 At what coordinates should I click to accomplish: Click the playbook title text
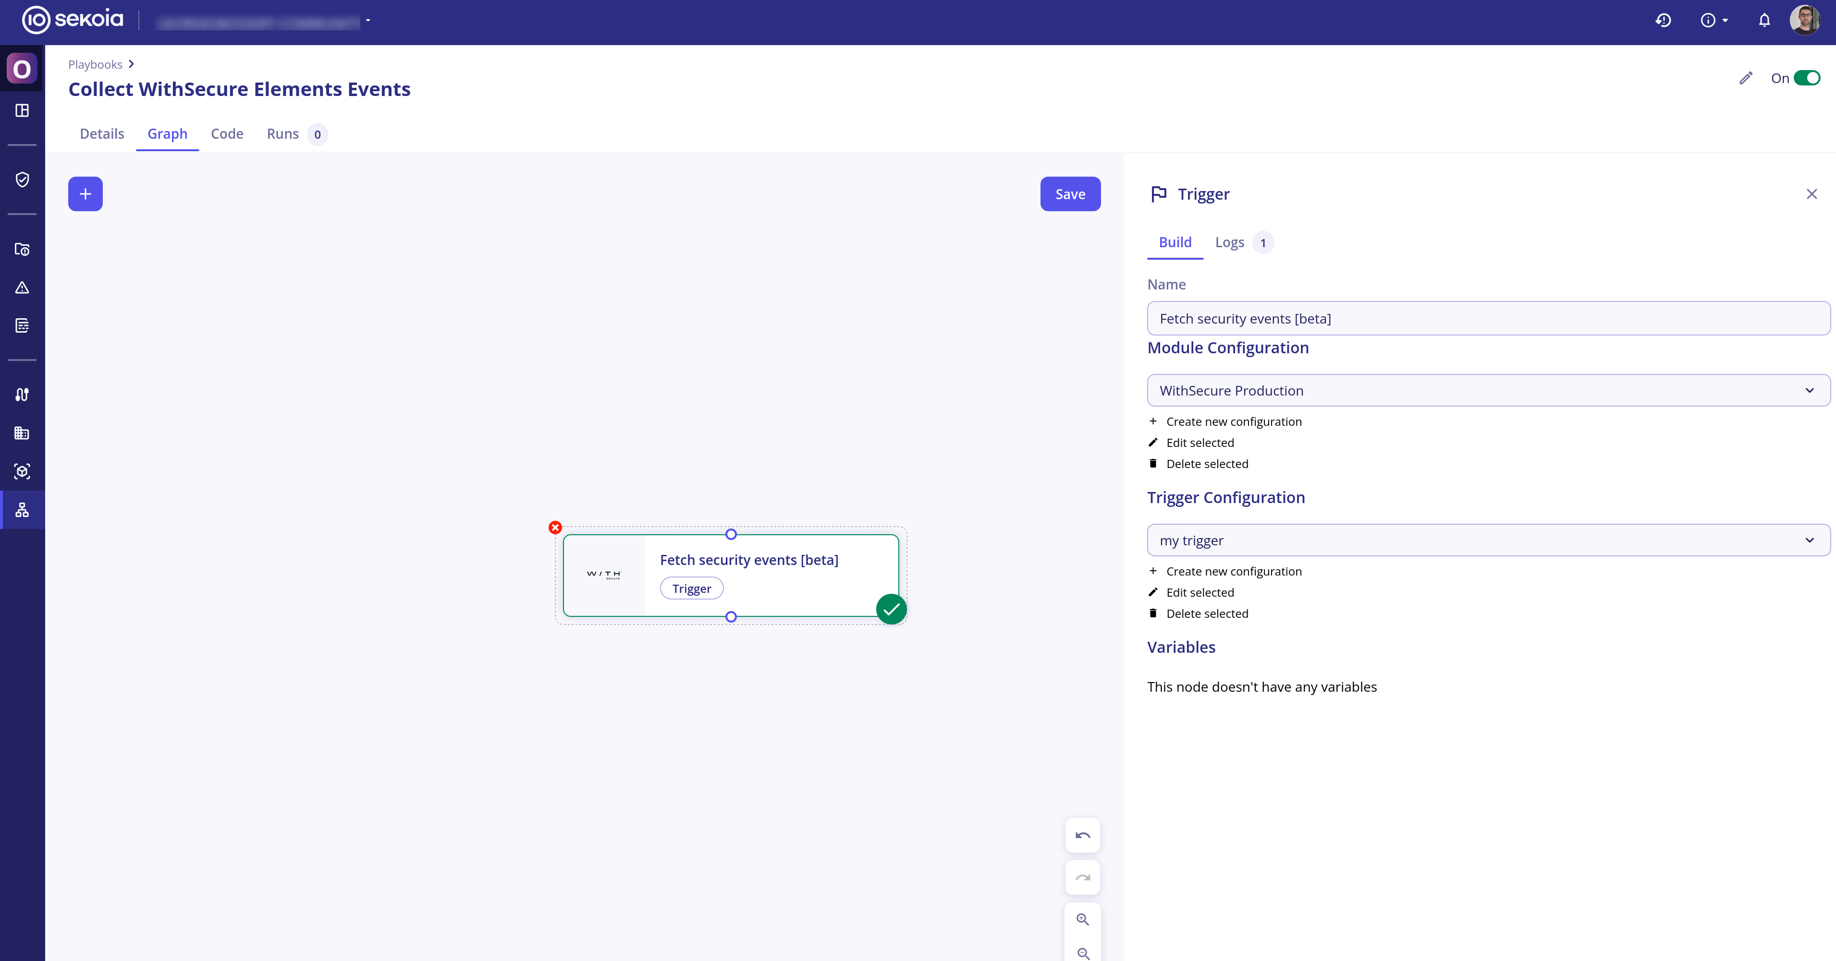240,89
